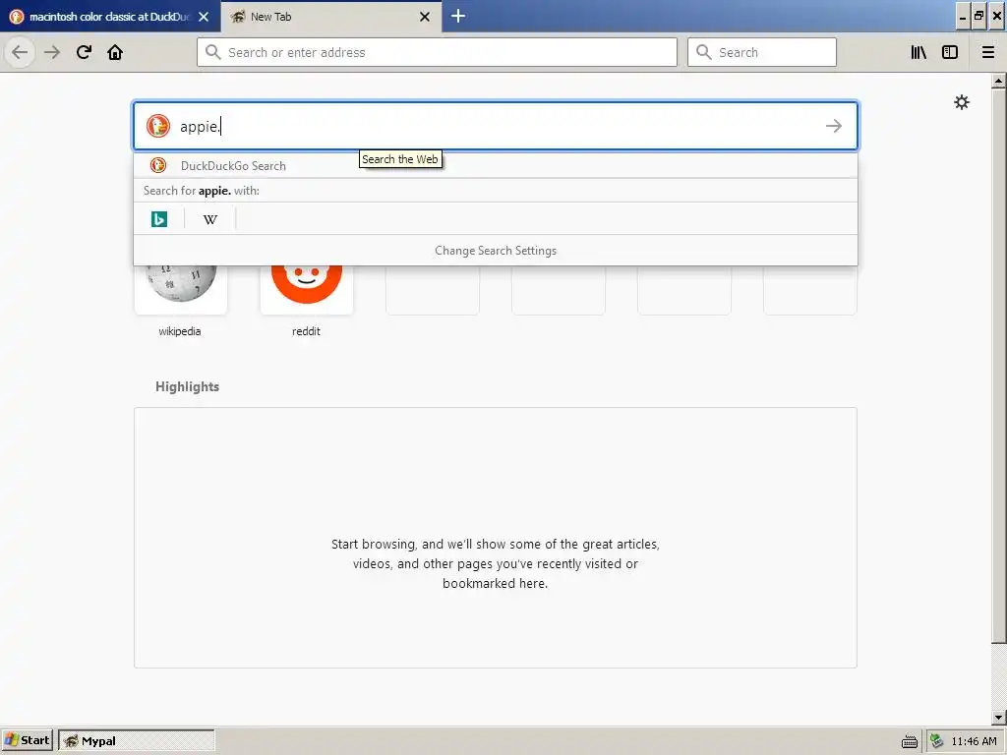
Task: Open new tab page settings gear
Action: pyautogui.click(x=962, y=102)
